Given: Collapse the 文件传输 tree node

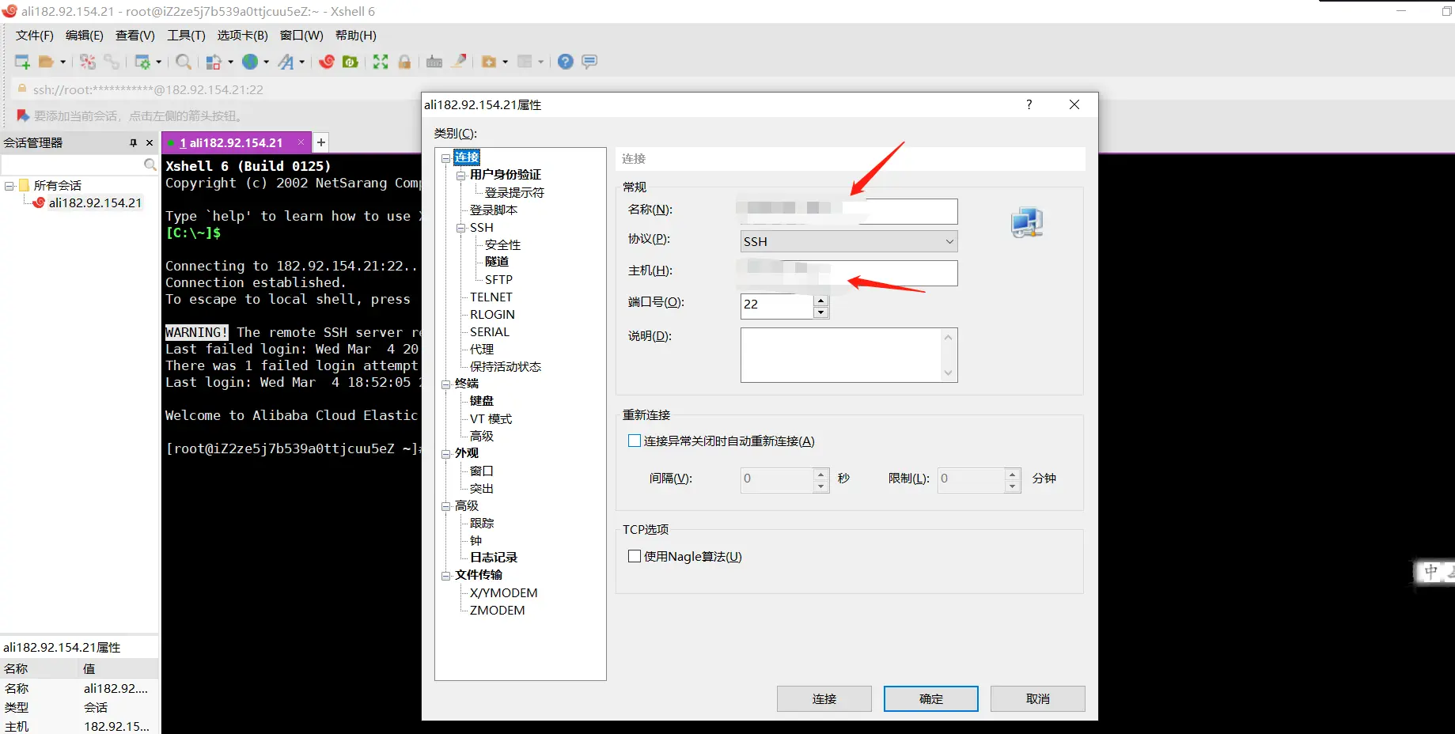Looking at the screenshot, I should (445, 575).
